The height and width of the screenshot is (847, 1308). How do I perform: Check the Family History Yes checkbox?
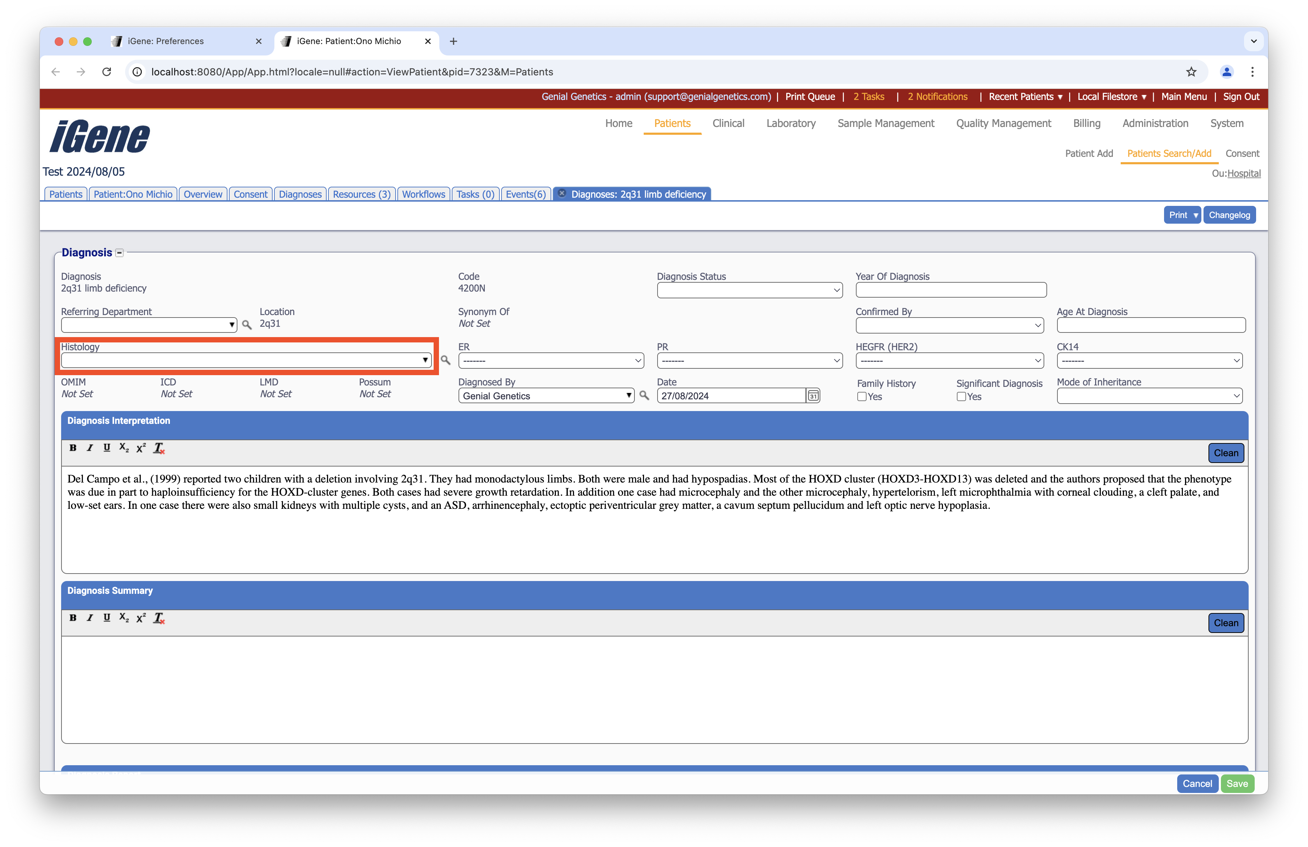point(862,396)
